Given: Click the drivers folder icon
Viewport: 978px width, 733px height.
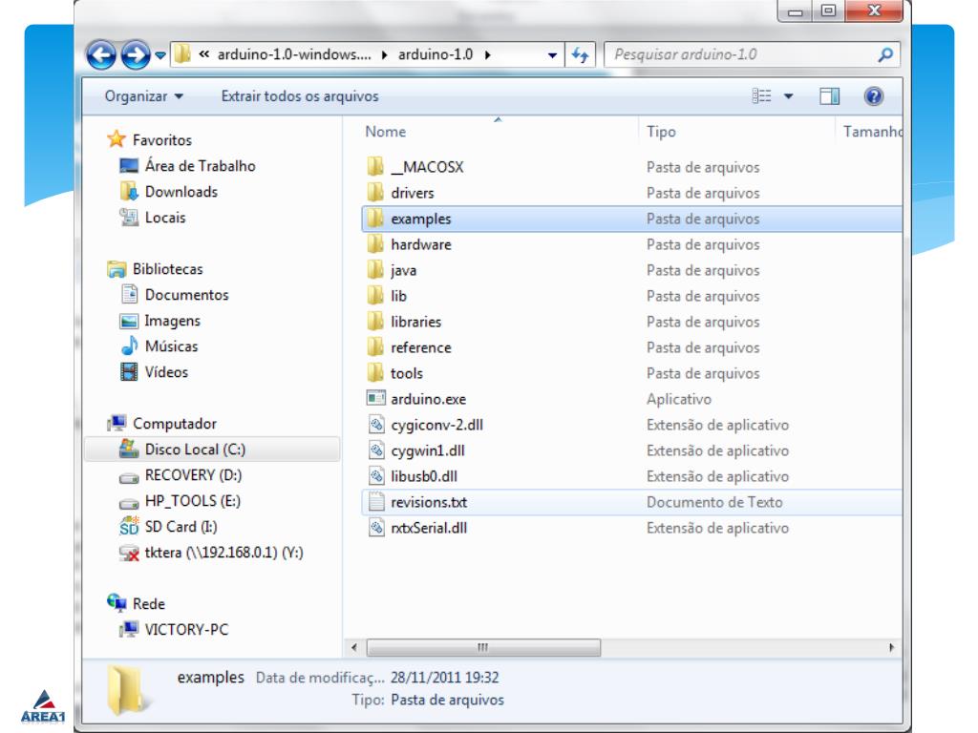Looking at the screenshot, I should pos(375,192).
